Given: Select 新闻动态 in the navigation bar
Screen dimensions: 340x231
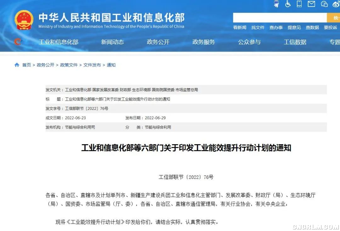Looking at the screenshot, I should click(x=112, y=42).
